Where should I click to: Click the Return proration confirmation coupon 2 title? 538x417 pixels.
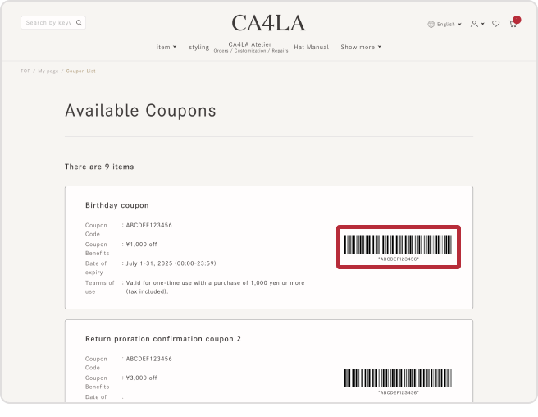(163, 338)
